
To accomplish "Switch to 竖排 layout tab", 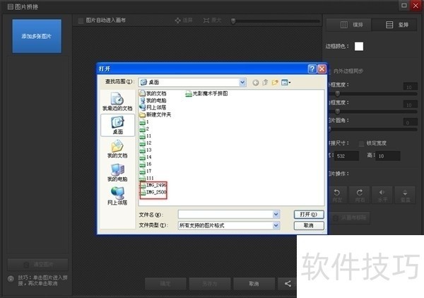I will point(394,25).
